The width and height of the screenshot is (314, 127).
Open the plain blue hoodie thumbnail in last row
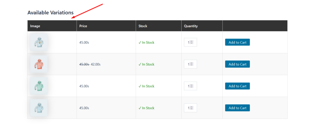pos(39,108)
